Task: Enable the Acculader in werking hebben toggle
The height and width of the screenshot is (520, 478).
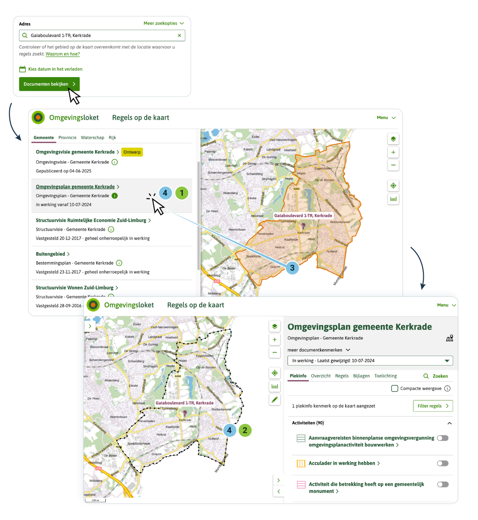Action: 442,463
